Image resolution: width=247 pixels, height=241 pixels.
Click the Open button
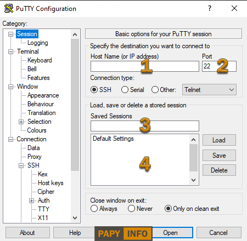point(170,233)
